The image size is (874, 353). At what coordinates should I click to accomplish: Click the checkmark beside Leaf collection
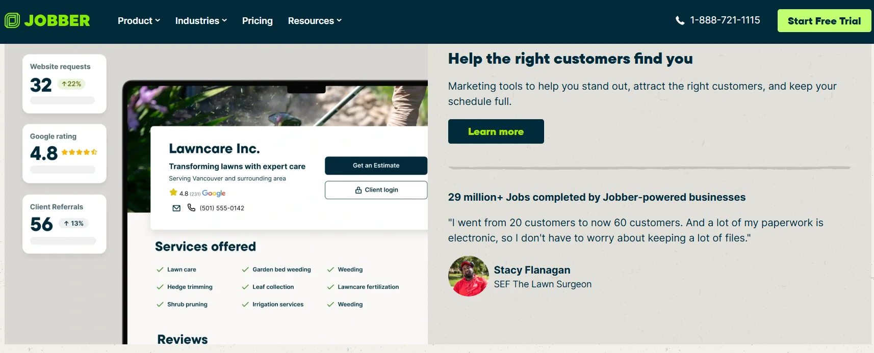pos(245,287)
